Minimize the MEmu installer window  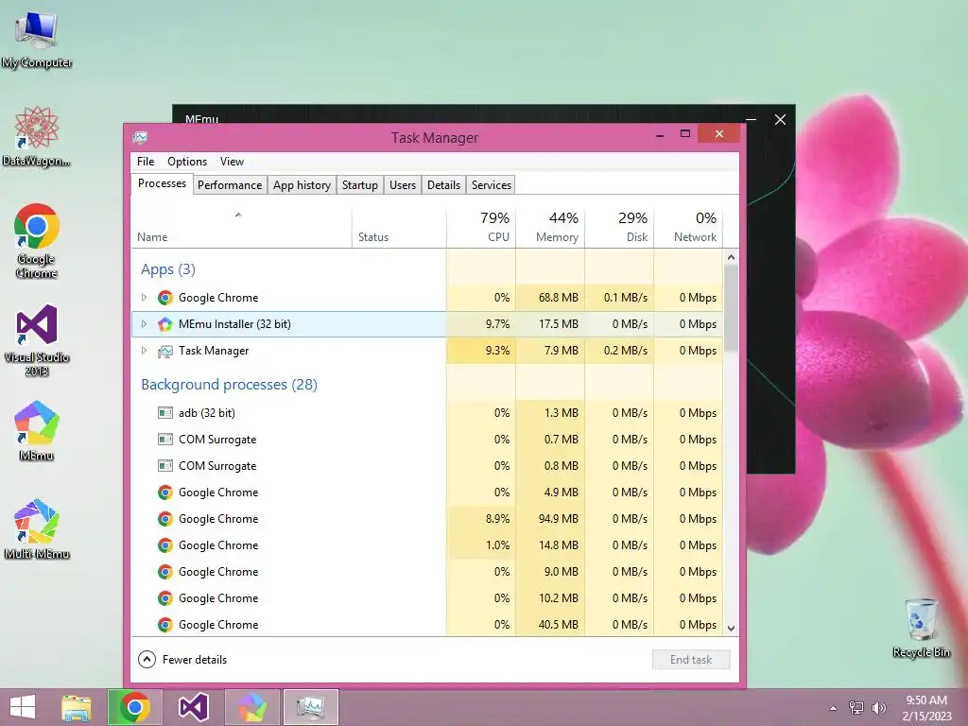(x=751, y=120)
